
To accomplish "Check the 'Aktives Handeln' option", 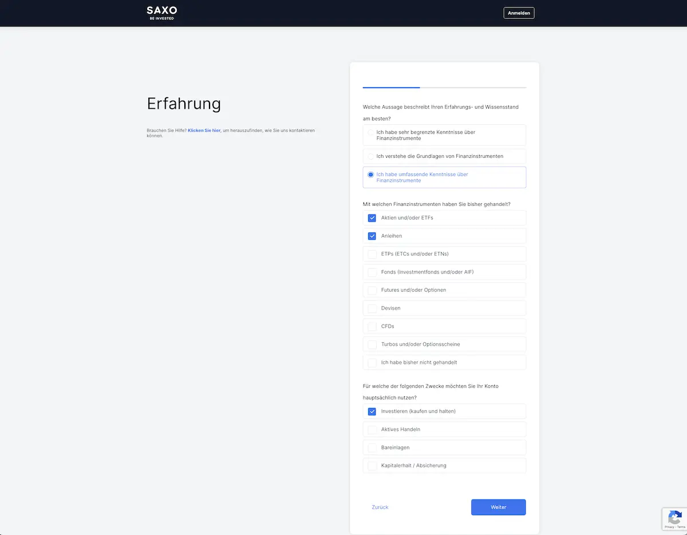I will [x=372, y=429].
